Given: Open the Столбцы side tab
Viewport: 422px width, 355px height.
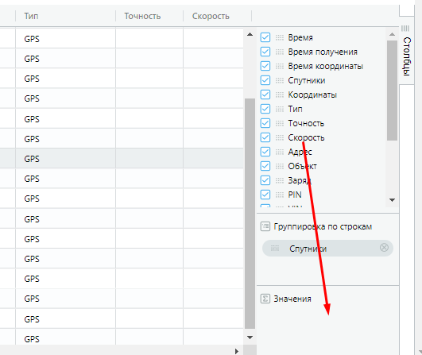Looking at the screenshot, I should [407, 56].
